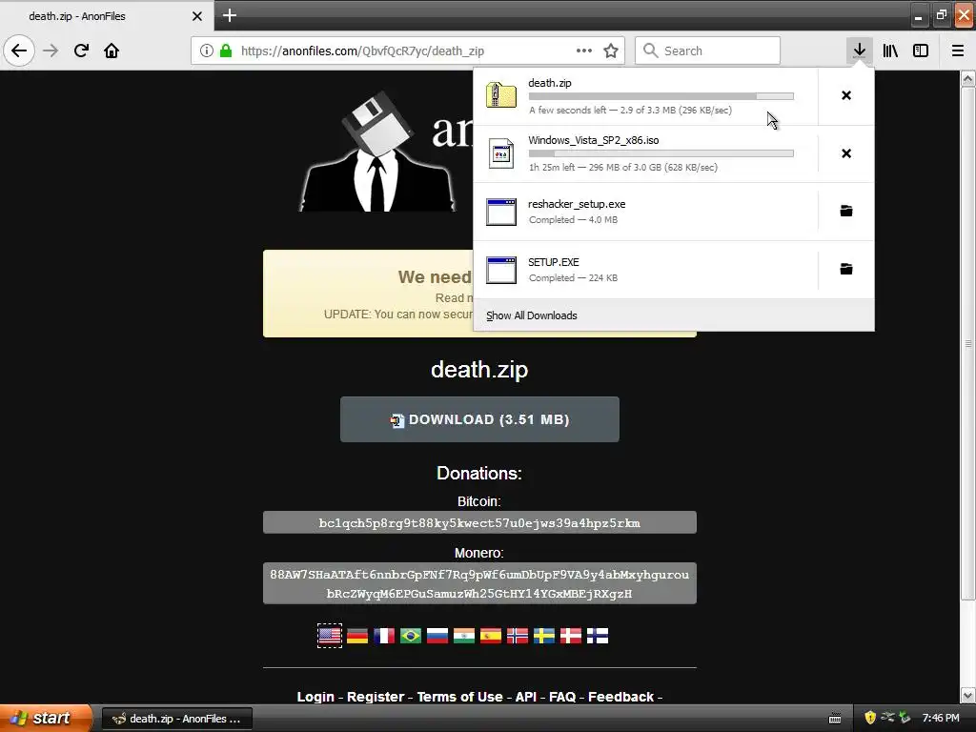Click the death.zip file name heading
Image resolution: width=976 pixels, height=732 pixels.
[479, 369]
